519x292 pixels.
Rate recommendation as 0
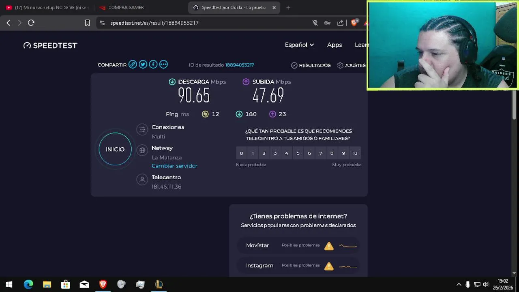click(x=241, y=153)
